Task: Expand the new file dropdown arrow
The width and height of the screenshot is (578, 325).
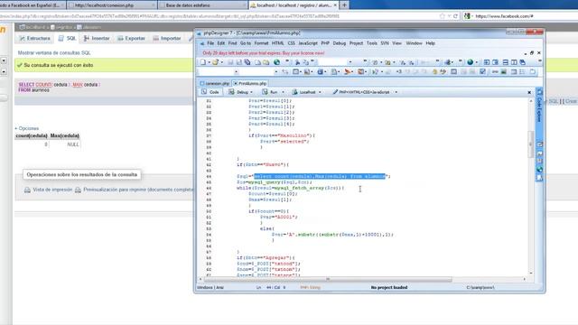Action: click(x=209, y=62)
